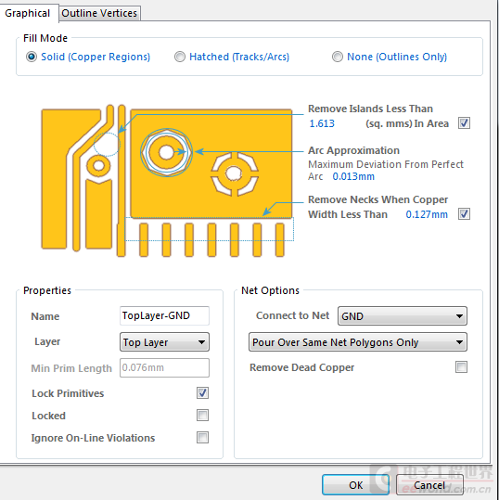The height and width of the screenshot is (500, 499).
Task: Switch to the Outline Vertices tab
Action: [x=99, y=13]
